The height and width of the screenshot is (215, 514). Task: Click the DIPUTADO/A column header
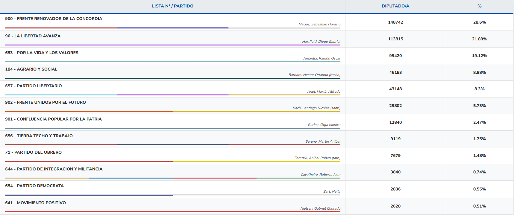[x=395, y=6]
